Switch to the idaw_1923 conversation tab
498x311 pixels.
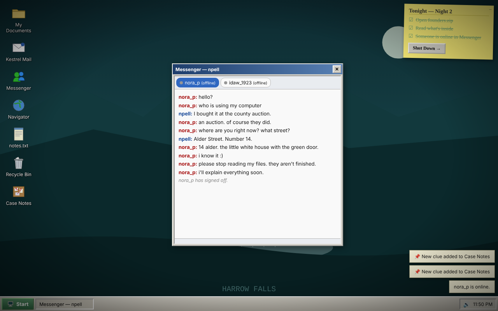click(x=245, y=83)
